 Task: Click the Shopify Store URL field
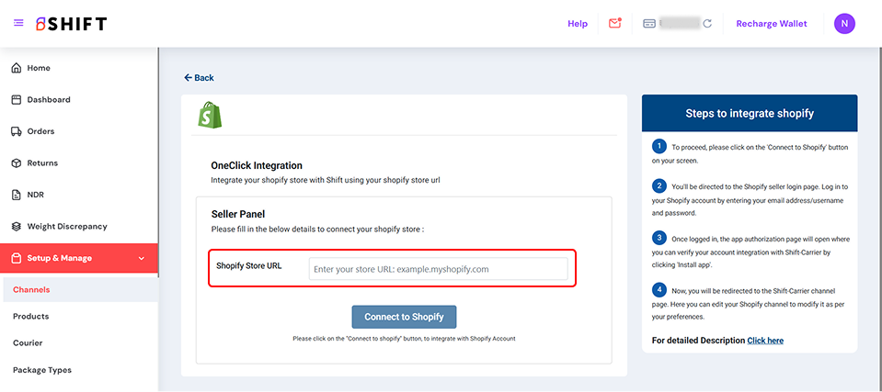coord(438,269)
